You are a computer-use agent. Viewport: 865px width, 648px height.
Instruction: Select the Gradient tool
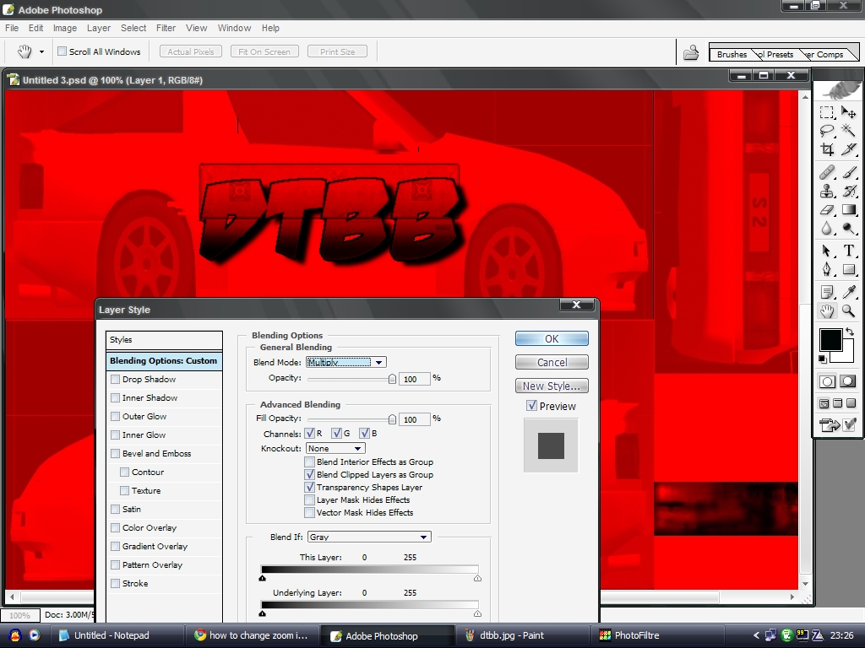(x=848, y=210)
